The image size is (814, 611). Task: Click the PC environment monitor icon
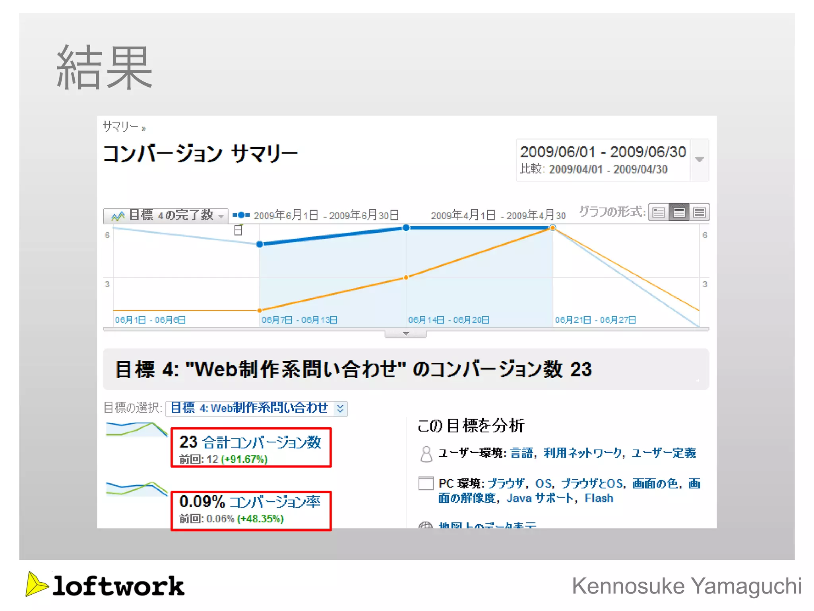point(426,483)
